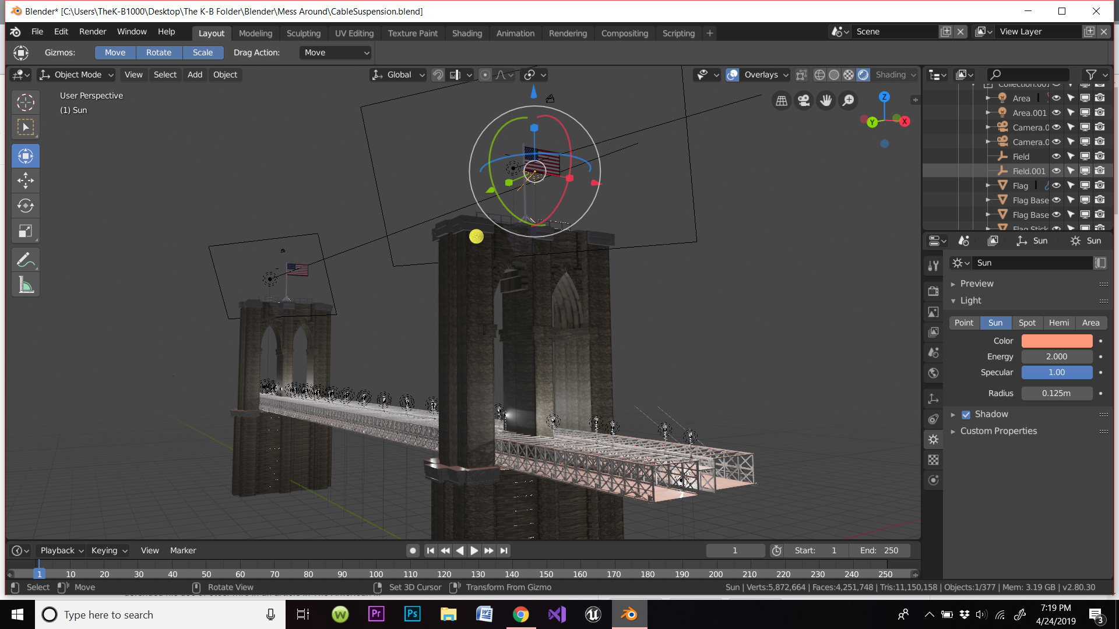Click the light Color swatch
Screen dimensions: 1119x629
point(1057,341)
